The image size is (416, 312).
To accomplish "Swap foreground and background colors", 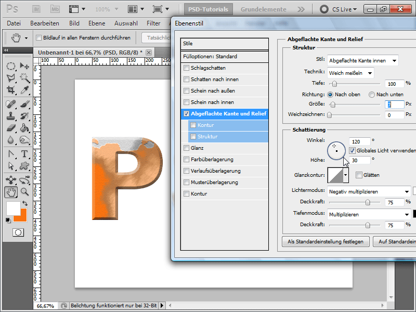I will tap(24, 203).
